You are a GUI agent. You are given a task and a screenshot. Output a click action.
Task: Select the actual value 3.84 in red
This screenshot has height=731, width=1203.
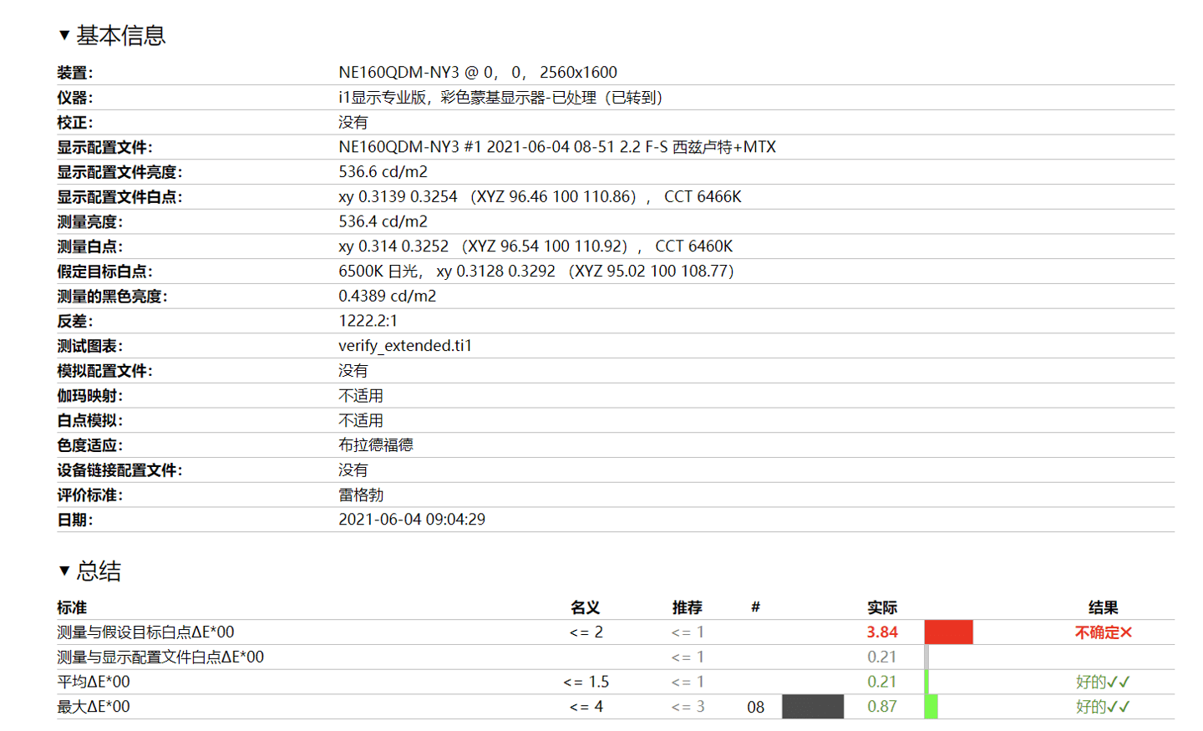[x=882, y=632]
